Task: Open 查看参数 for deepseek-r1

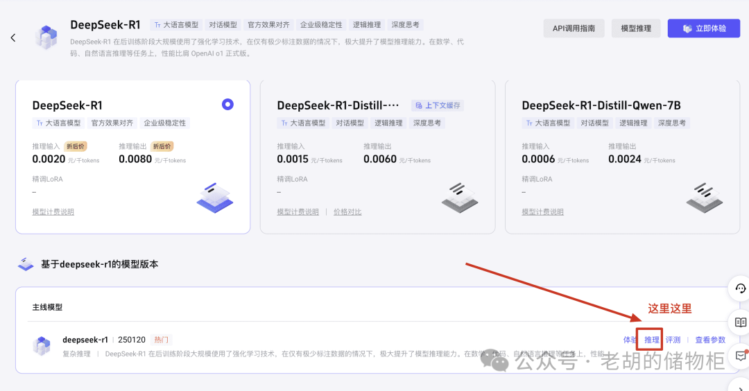Action: pos(710,340)
